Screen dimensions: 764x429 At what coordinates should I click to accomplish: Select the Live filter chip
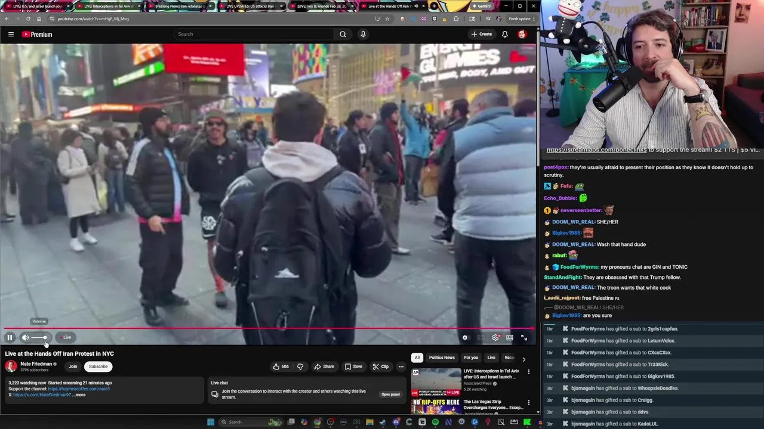pyautogui.click(x=491, y=357)
